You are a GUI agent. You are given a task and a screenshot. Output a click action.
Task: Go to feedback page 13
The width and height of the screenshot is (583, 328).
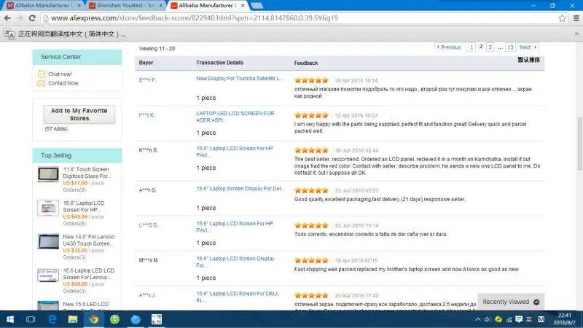510,47
